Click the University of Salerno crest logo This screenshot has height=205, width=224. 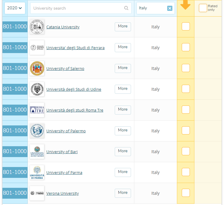[37, 68]
